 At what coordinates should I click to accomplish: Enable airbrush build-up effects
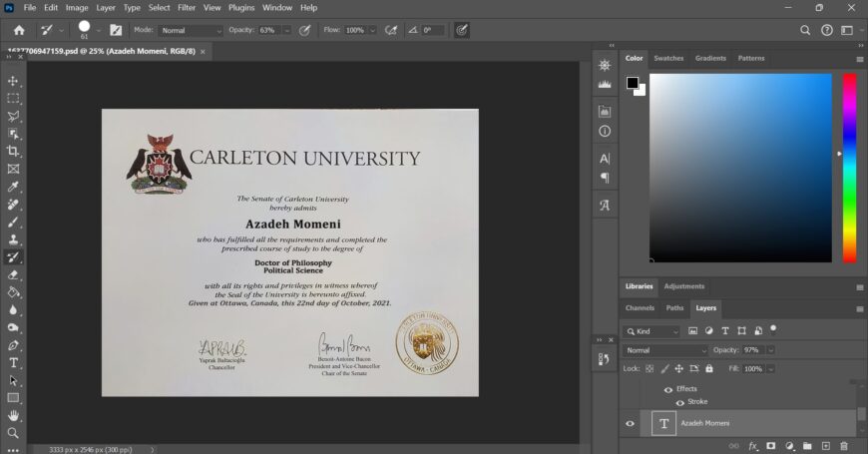coord(391,31)
